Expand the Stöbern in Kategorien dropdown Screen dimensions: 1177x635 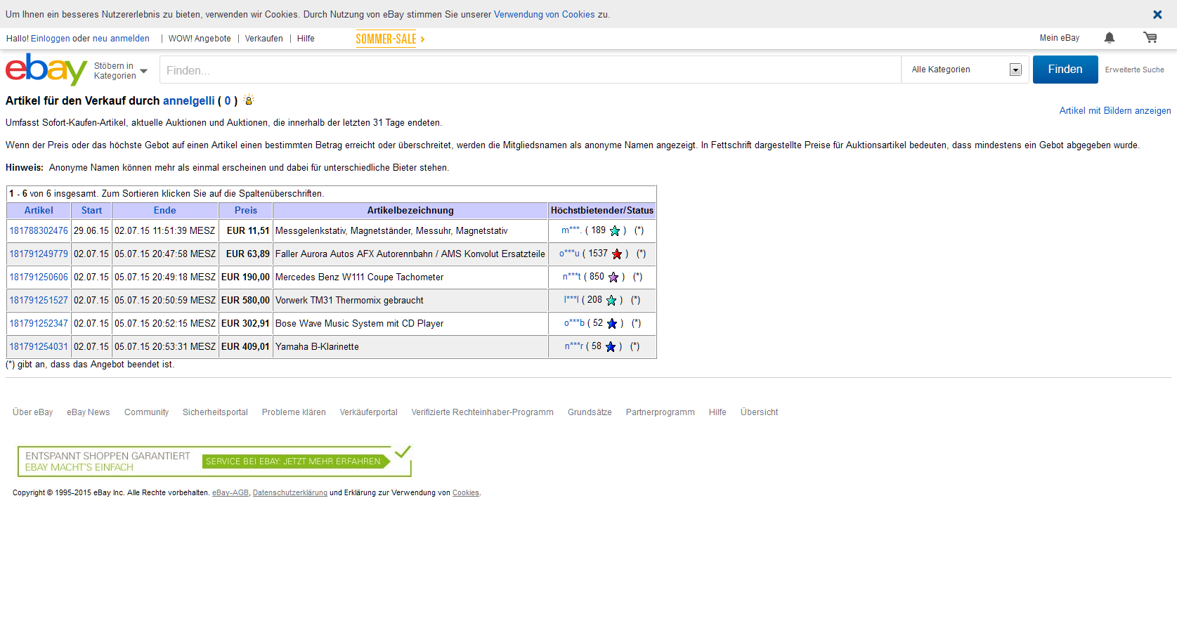point(121,71)
